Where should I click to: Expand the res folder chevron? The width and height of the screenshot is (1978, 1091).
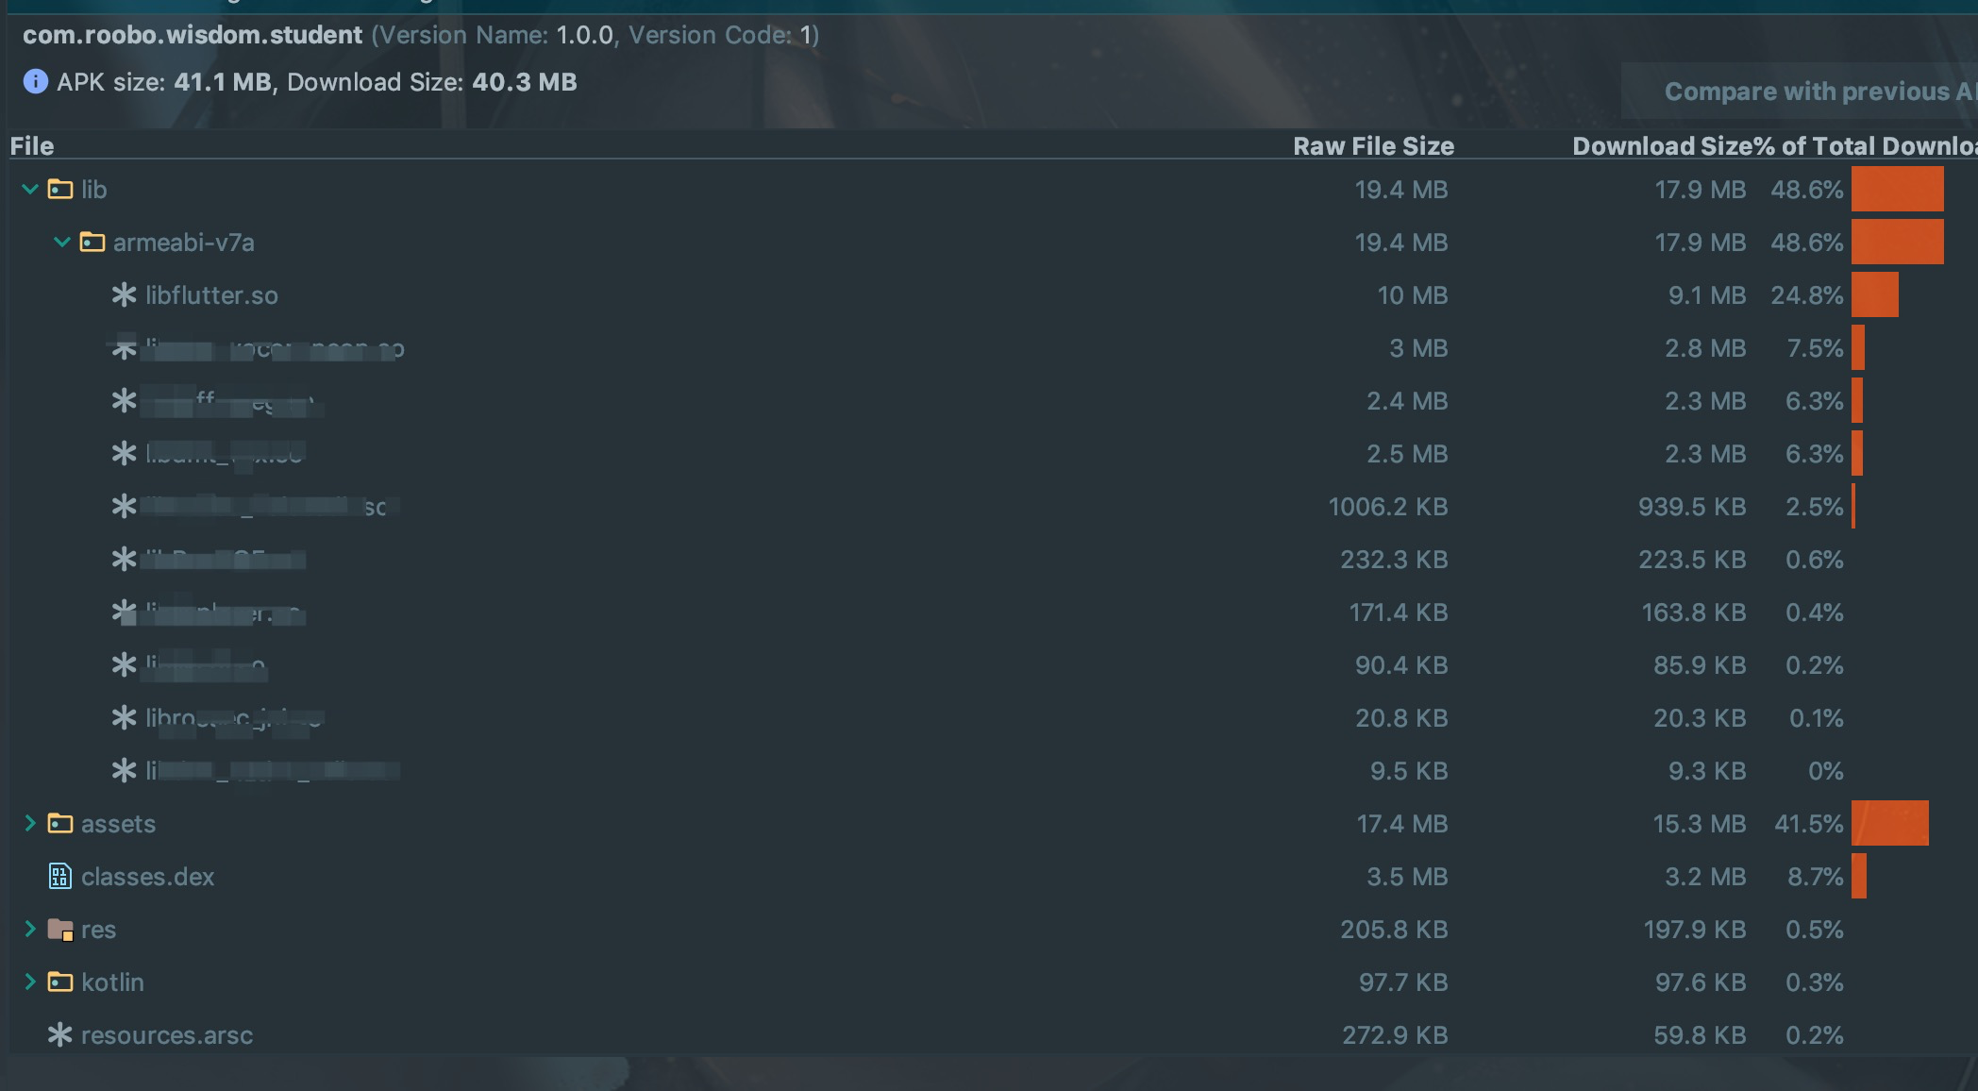pos(30,930)
